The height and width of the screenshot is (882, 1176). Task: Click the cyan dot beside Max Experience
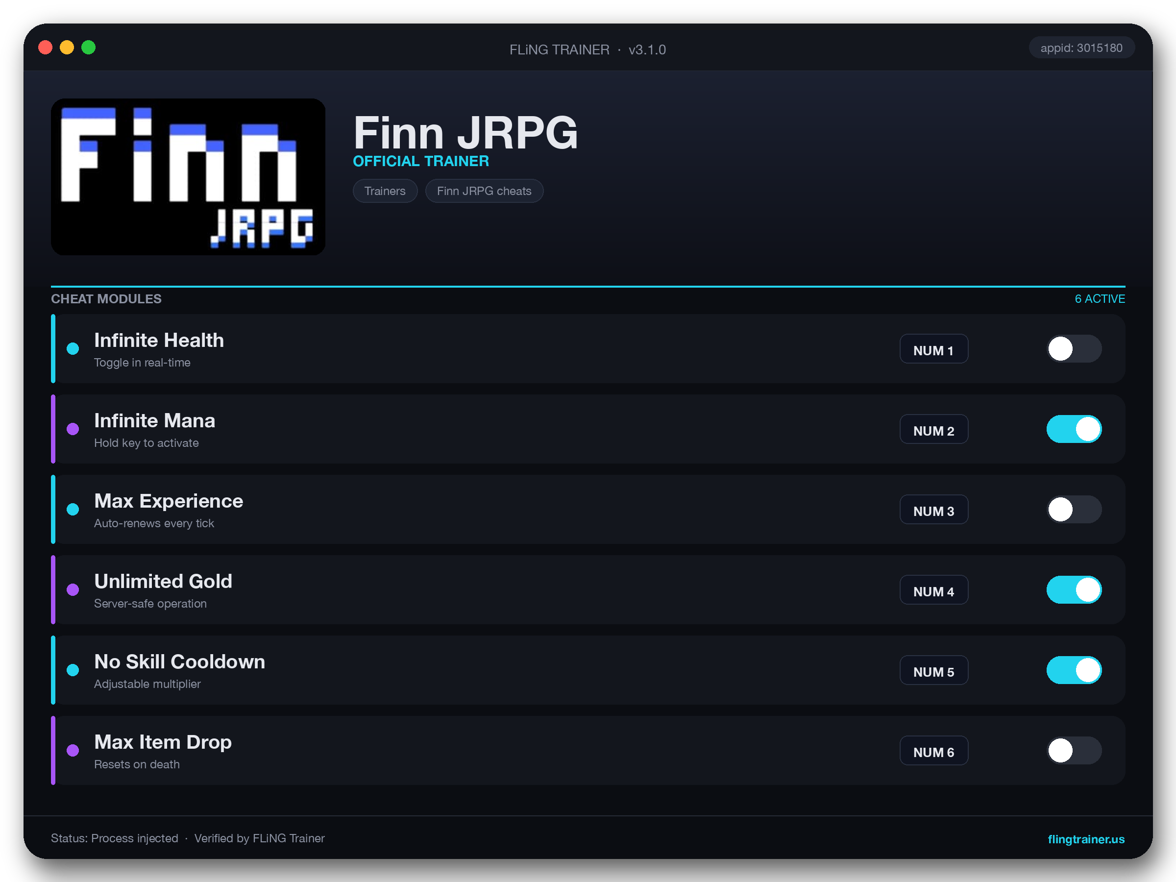pyautogui.click(x=73, y=509)
